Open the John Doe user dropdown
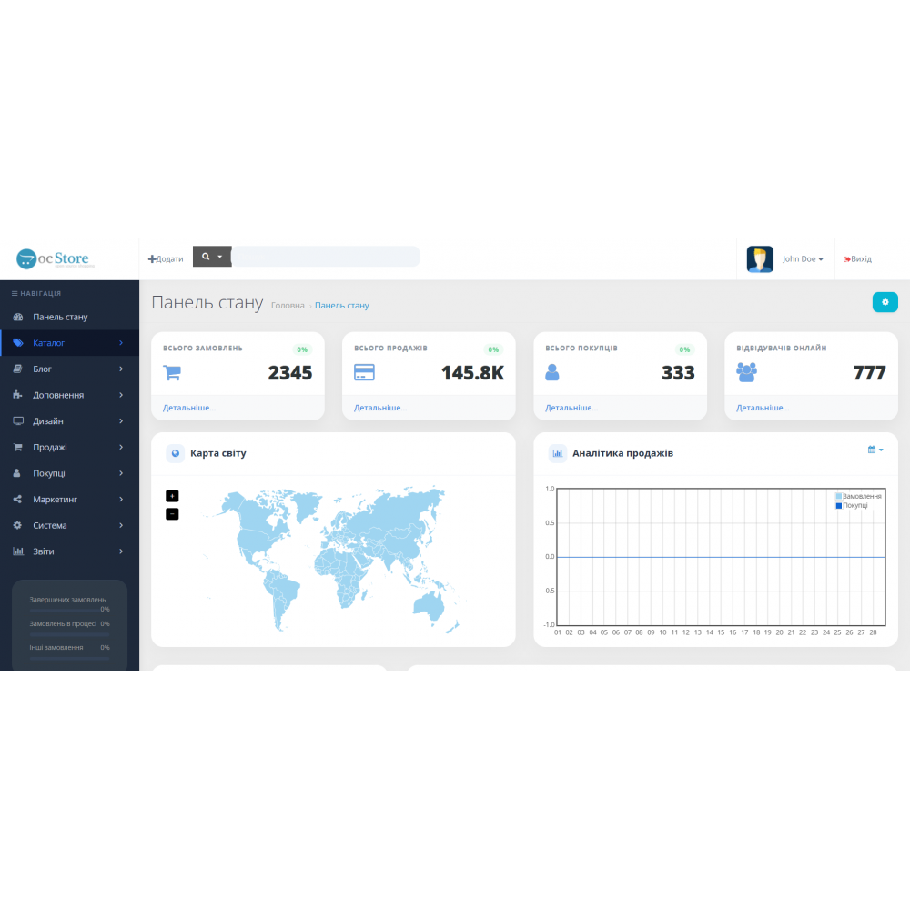The image size is (910, 910). point(803,259)
